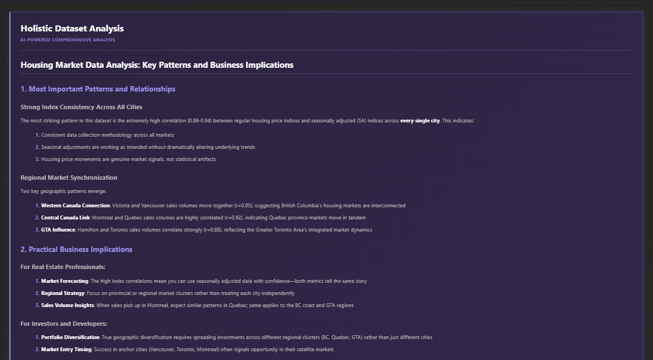Screen dimensions: 653x360
Task: Click the 'Holistic Dataset Analysis' title
Action: [72, 29]
